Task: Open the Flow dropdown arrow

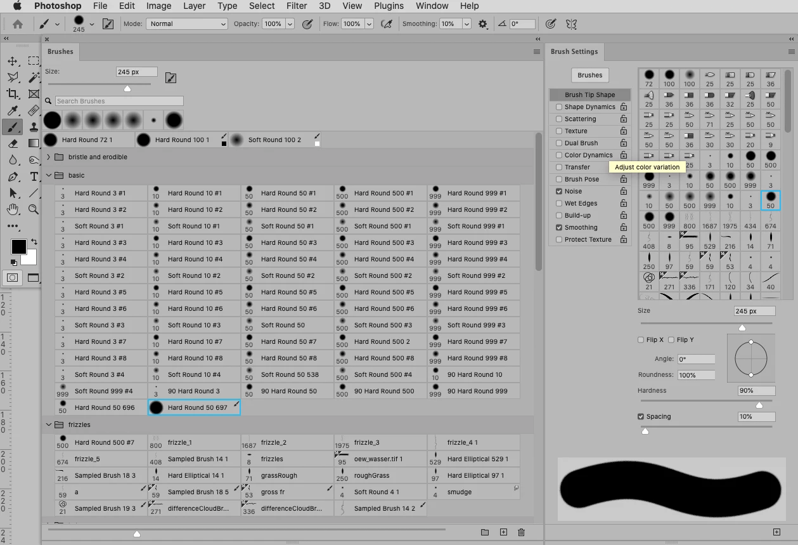Action: (368, 23)
